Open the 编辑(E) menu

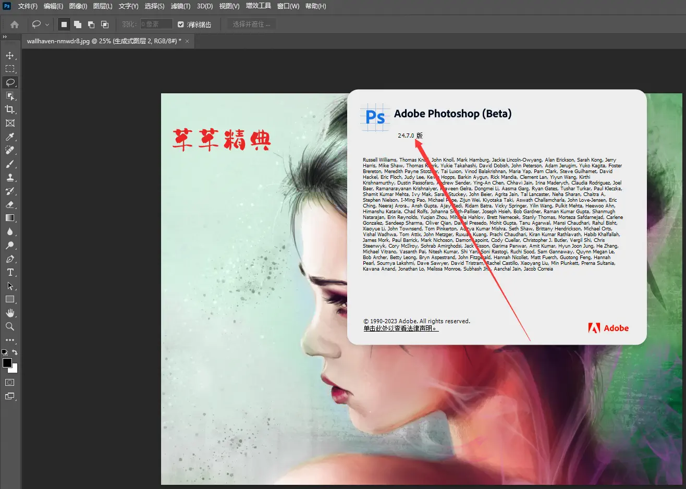click(53, 6)
